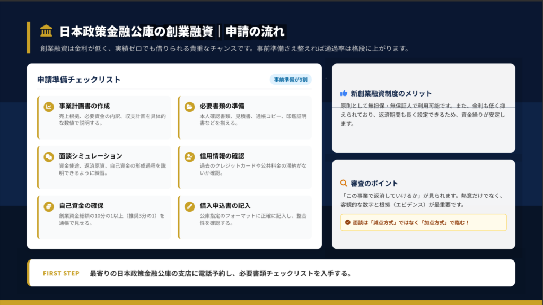The image size is (543, 305).
Task: Select the 信用情報の確認 card title
Action: point(222,156)
